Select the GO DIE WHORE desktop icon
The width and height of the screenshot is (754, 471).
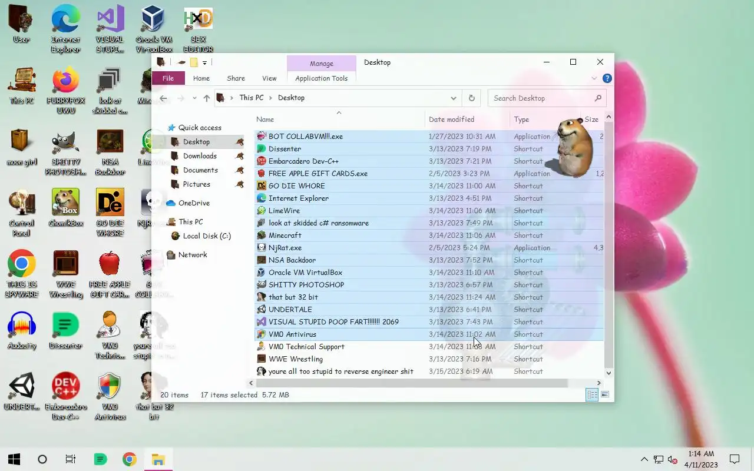coord(110,213)
